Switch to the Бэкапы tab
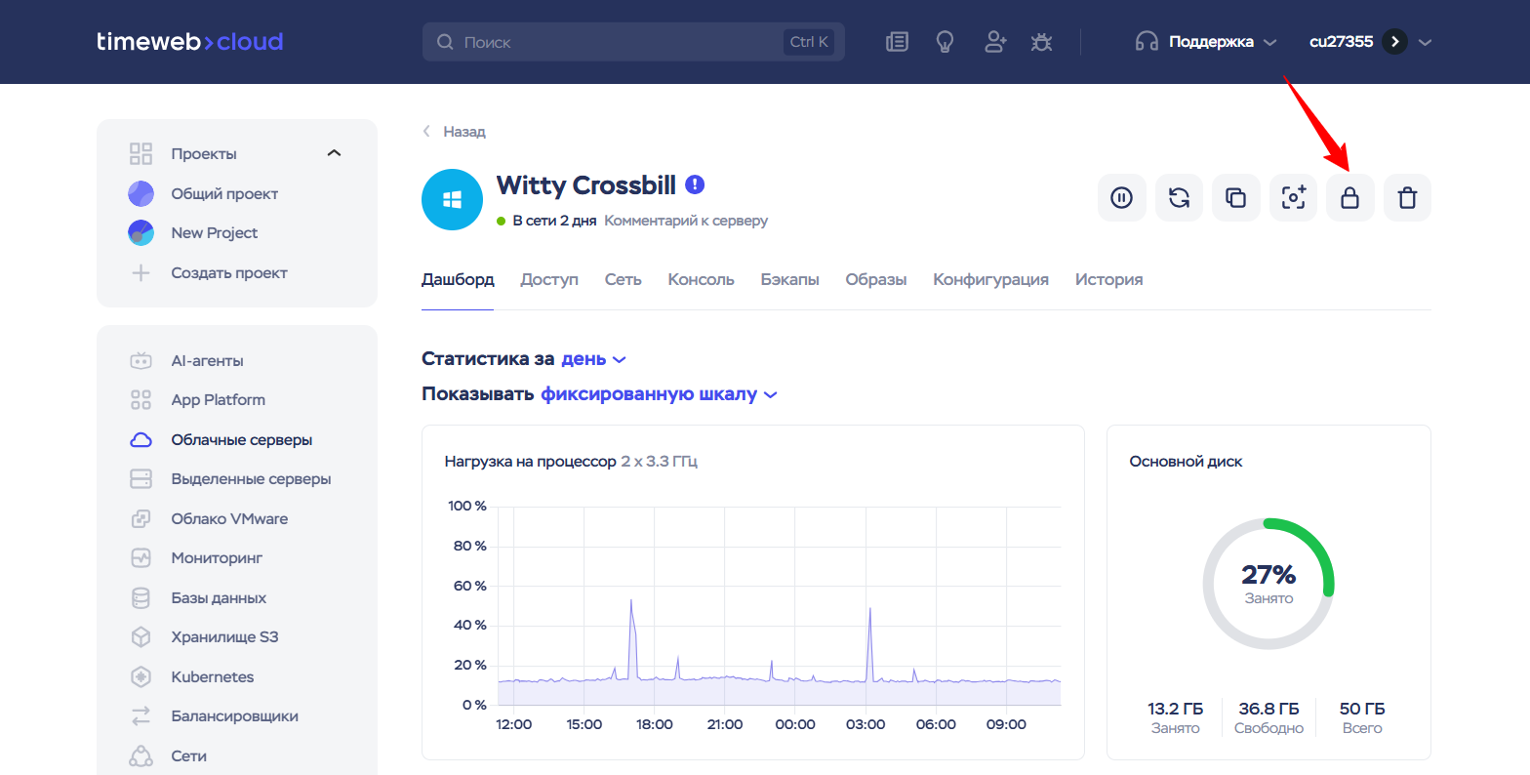 click(789, 279)
